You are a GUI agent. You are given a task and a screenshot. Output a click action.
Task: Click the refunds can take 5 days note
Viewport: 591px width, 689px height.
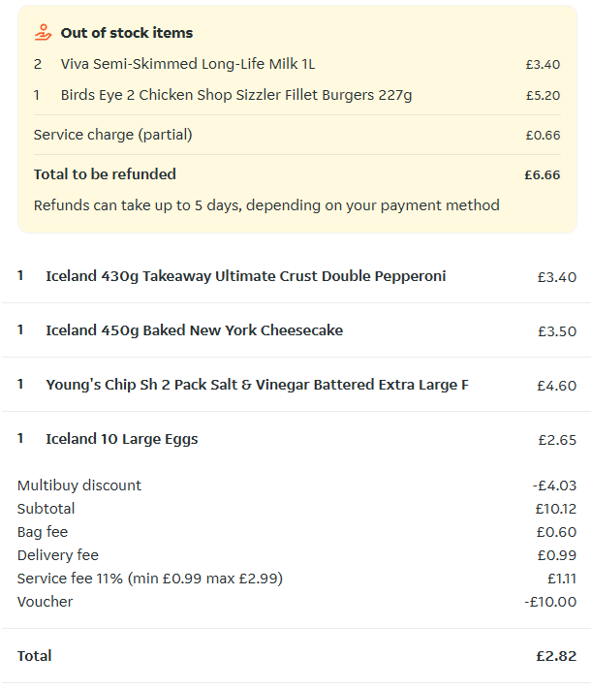(x=266, y=205)
